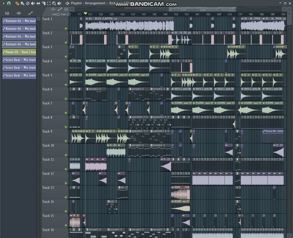Open the serum1-2 pattern clip menu
The height and width of the screenshot is (238, 293).
point(87,89)
